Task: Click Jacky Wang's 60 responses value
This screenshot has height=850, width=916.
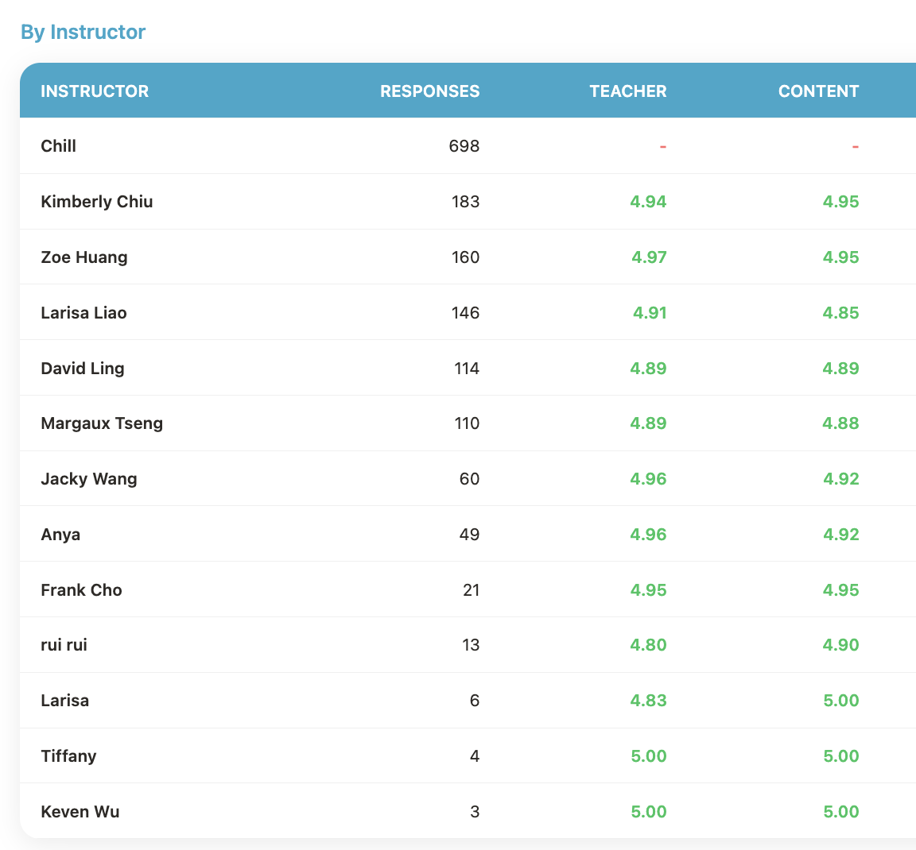Action: (x=469, y=479)
